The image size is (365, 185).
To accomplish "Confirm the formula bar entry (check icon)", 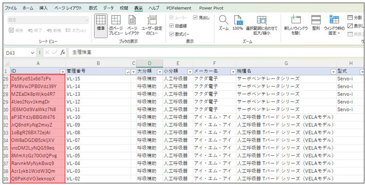I will [55, 52].
